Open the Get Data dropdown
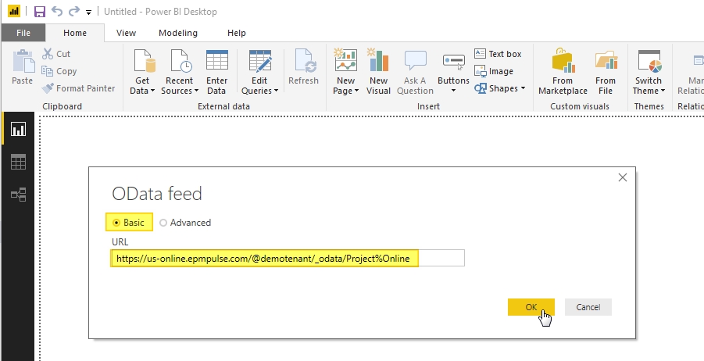The image size is (704, 361). 142,72
